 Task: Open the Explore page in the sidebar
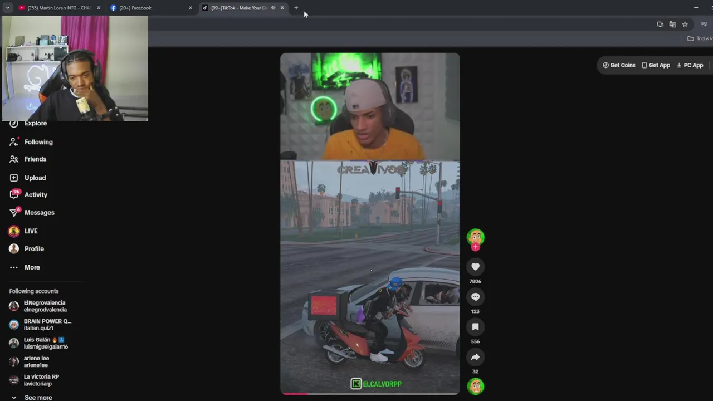(x=36, y=123)
